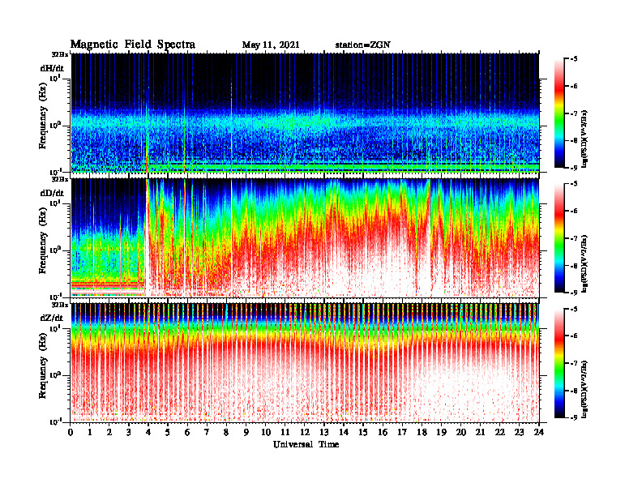Click hour "23" on the time axis
Screen dimensions: 642x496
[x=519, y=433]
